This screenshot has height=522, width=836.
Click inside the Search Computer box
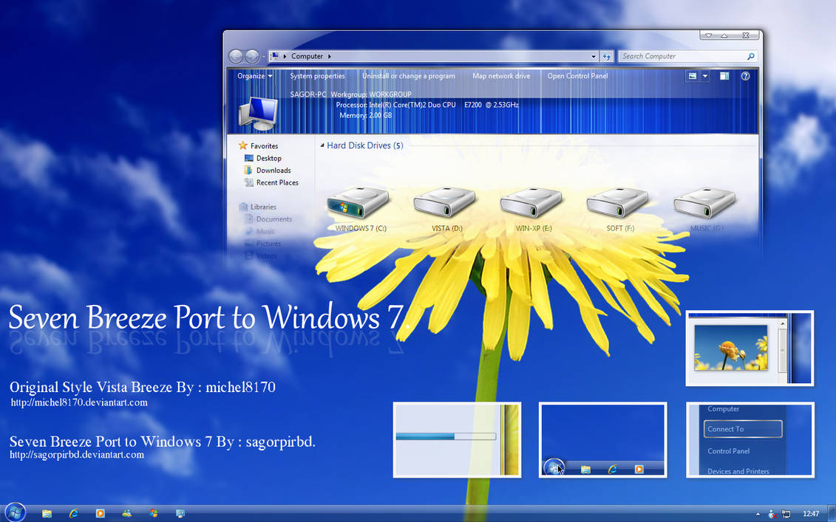click(x=680, y=55)
